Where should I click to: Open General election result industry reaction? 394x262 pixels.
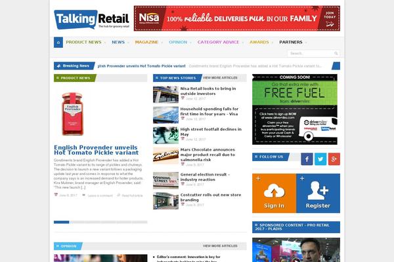pos(205,177)
